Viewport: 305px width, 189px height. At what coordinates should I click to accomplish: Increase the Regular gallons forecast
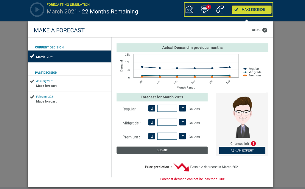point(183,108)
